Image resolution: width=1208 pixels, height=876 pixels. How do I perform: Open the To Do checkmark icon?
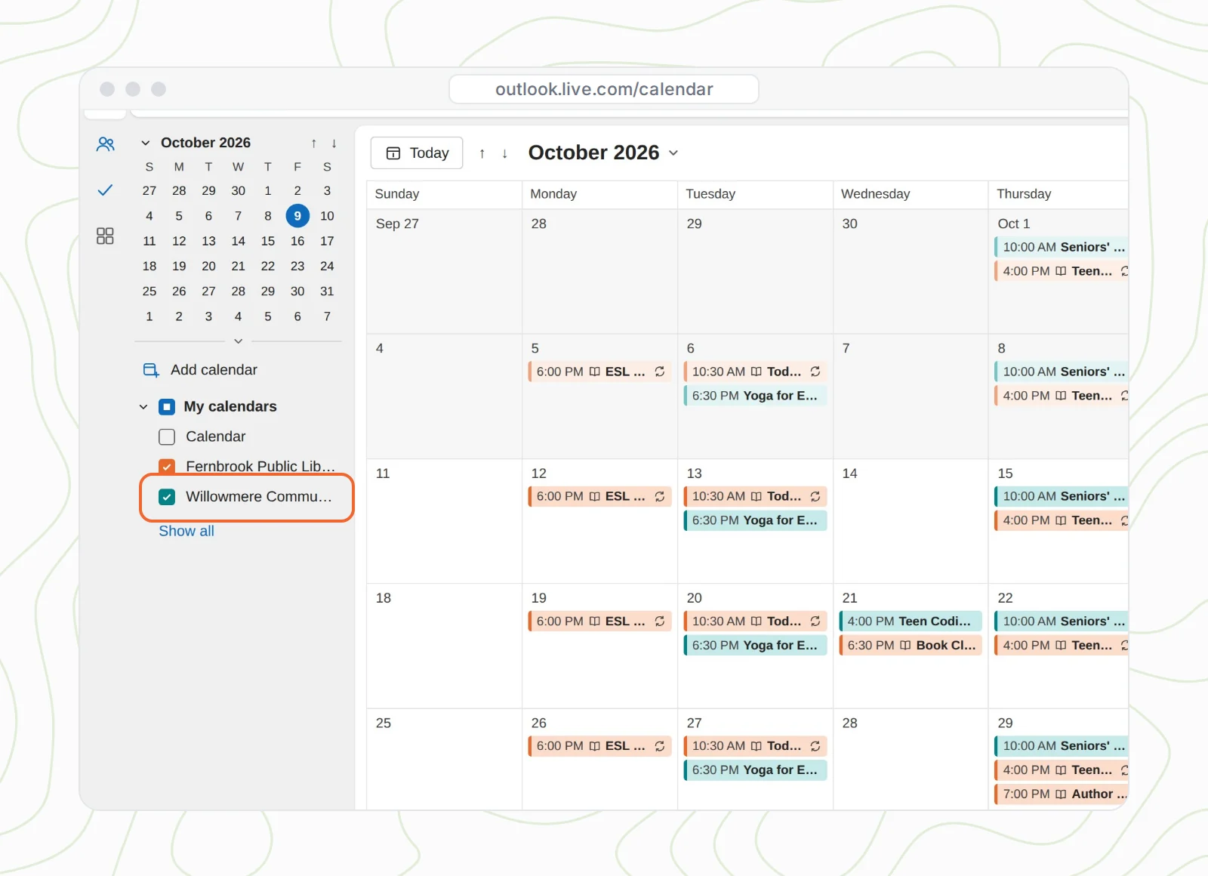[x=106, y=190]
